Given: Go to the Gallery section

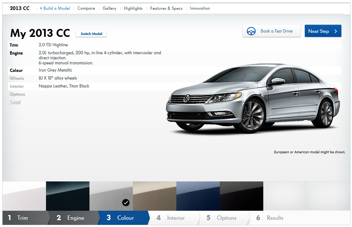Looking at the screenshot, I should 109,8.
